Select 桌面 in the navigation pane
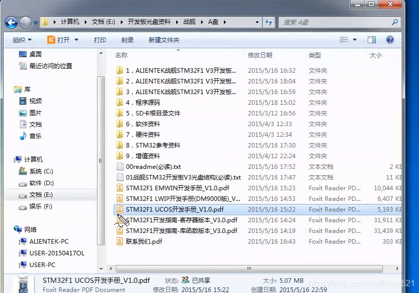Screen dimensions: 419x293 pos(36,54)
